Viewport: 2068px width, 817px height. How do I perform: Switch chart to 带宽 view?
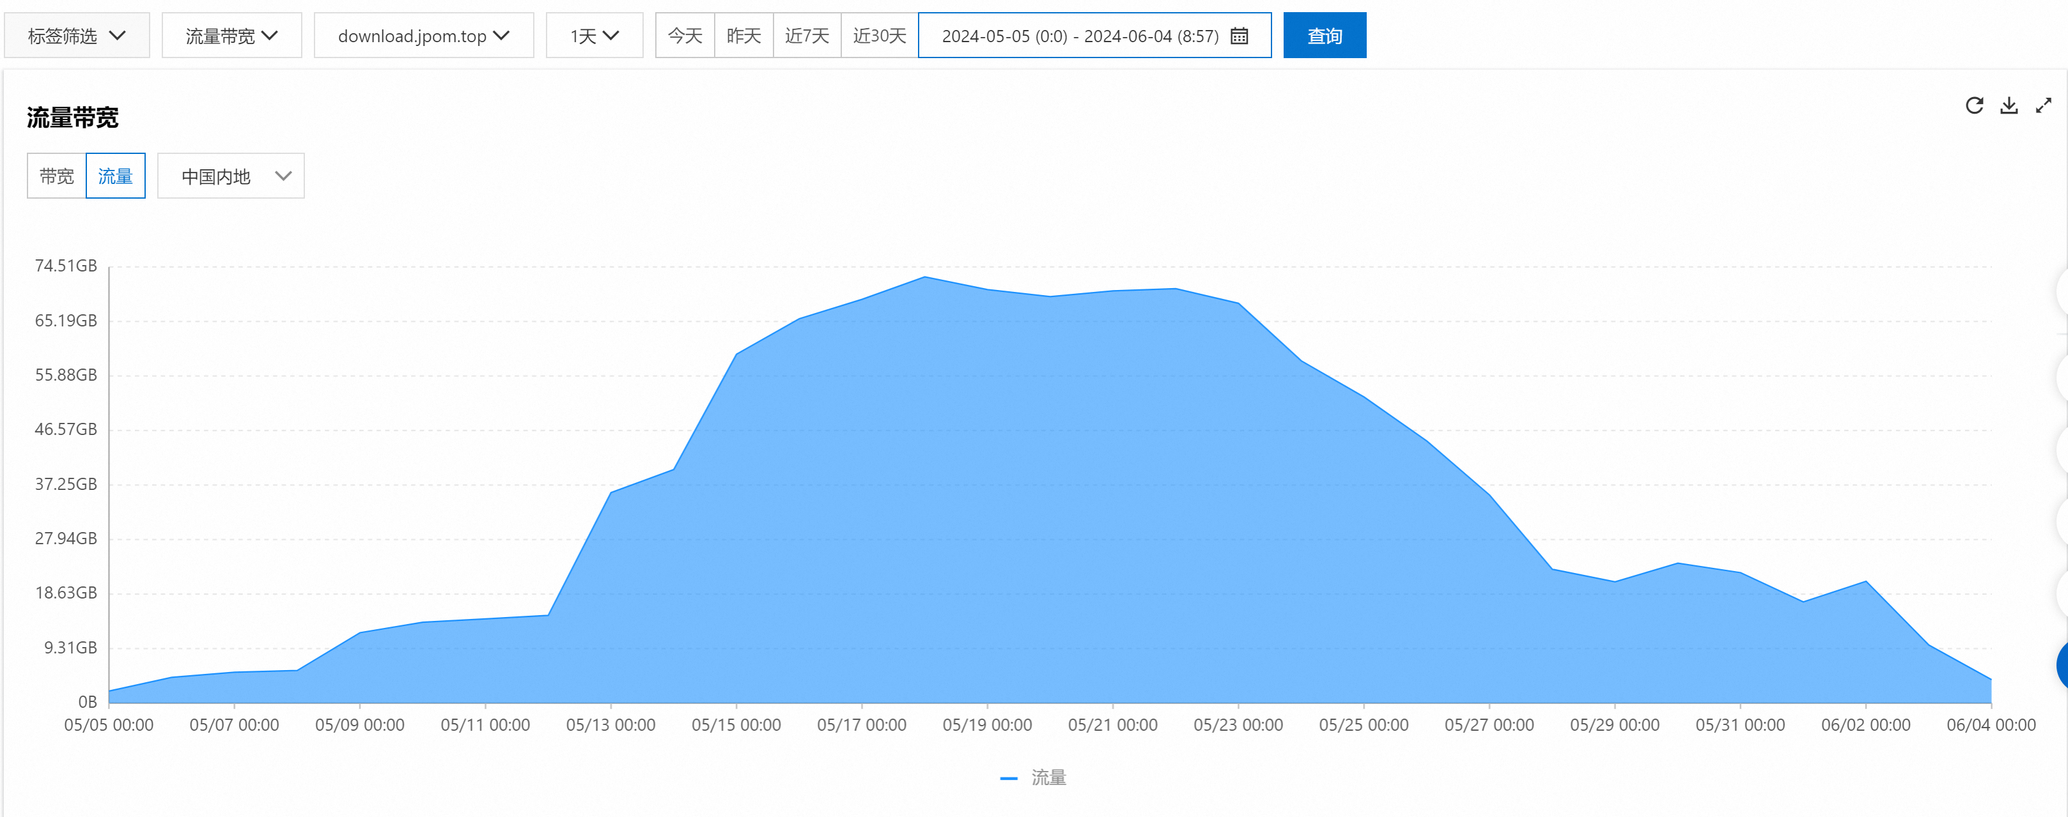pyautogui.click(x=57, y=176)
